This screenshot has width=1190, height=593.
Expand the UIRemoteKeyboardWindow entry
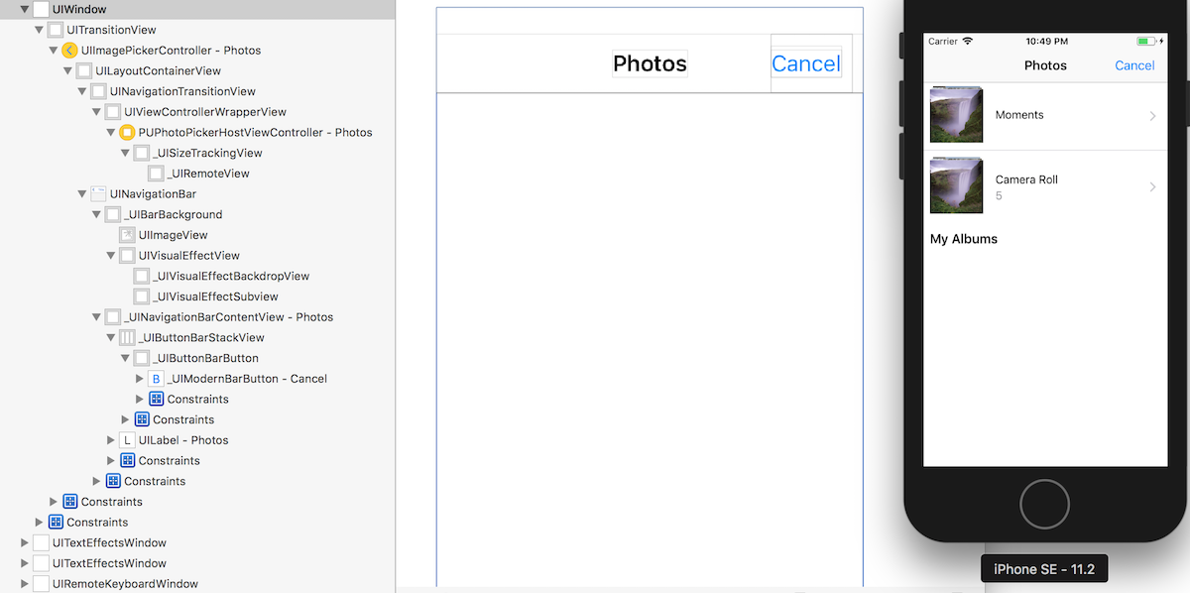pyautogui.click(x=25, y=583)
